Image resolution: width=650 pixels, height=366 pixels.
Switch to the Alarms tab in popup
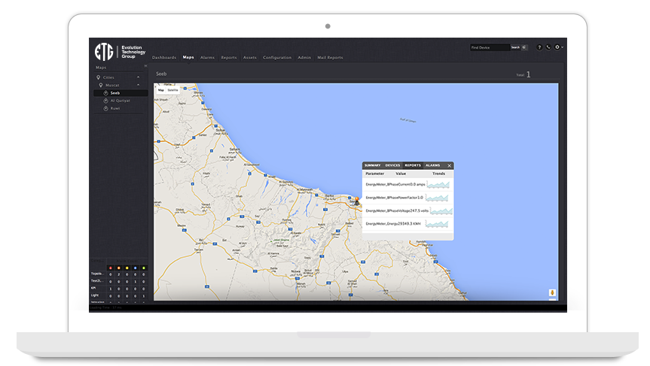click(433, 165)
